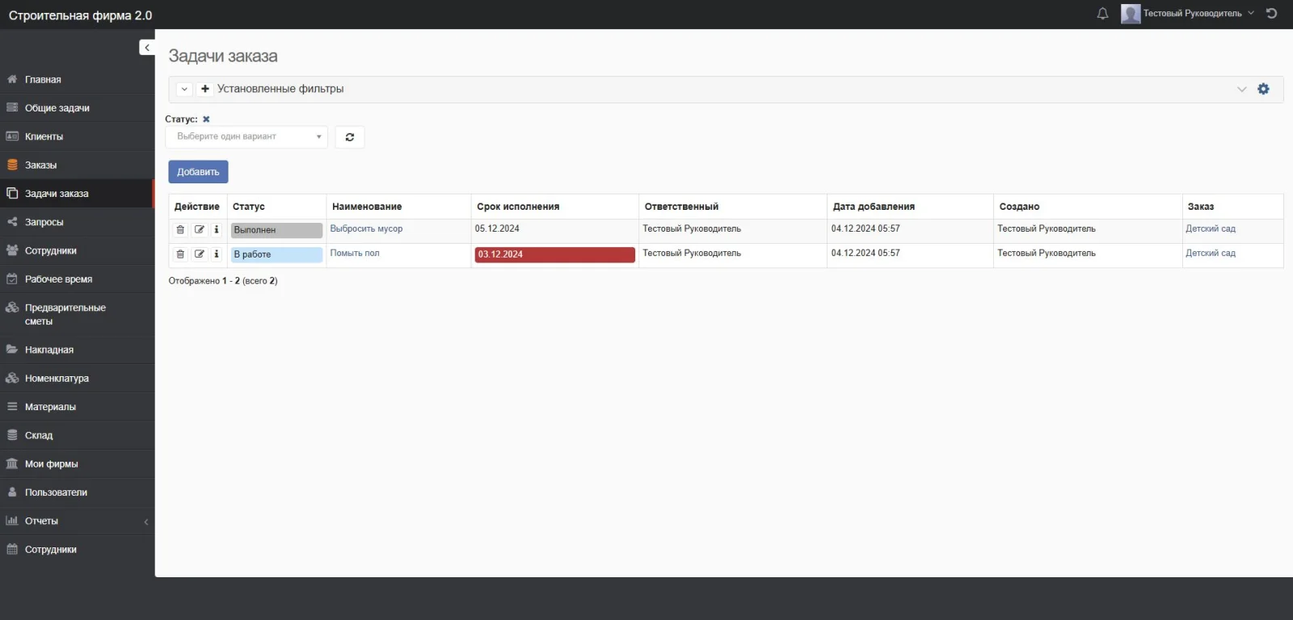
Task: Click the refresh filter icon button
Action: click(x=350, y=137)
